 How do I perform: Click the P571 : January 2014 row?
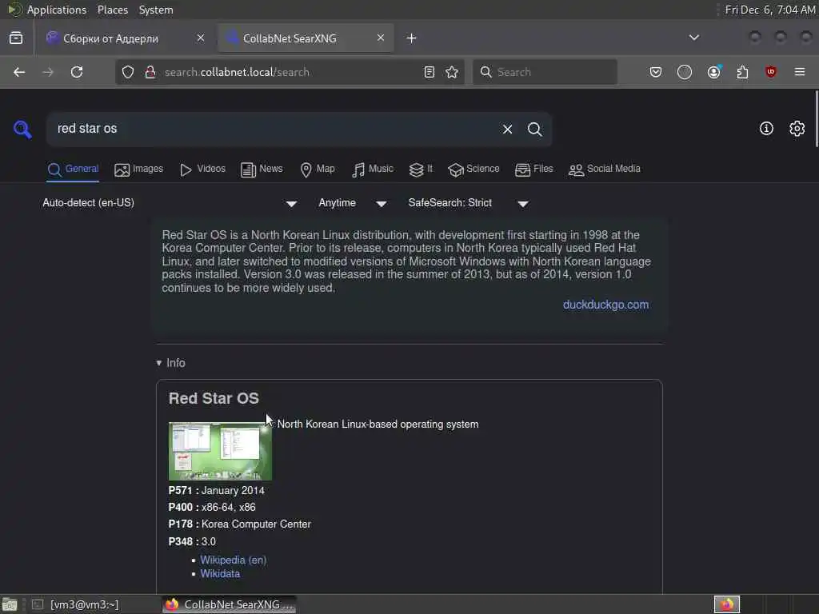coord(216,491)
